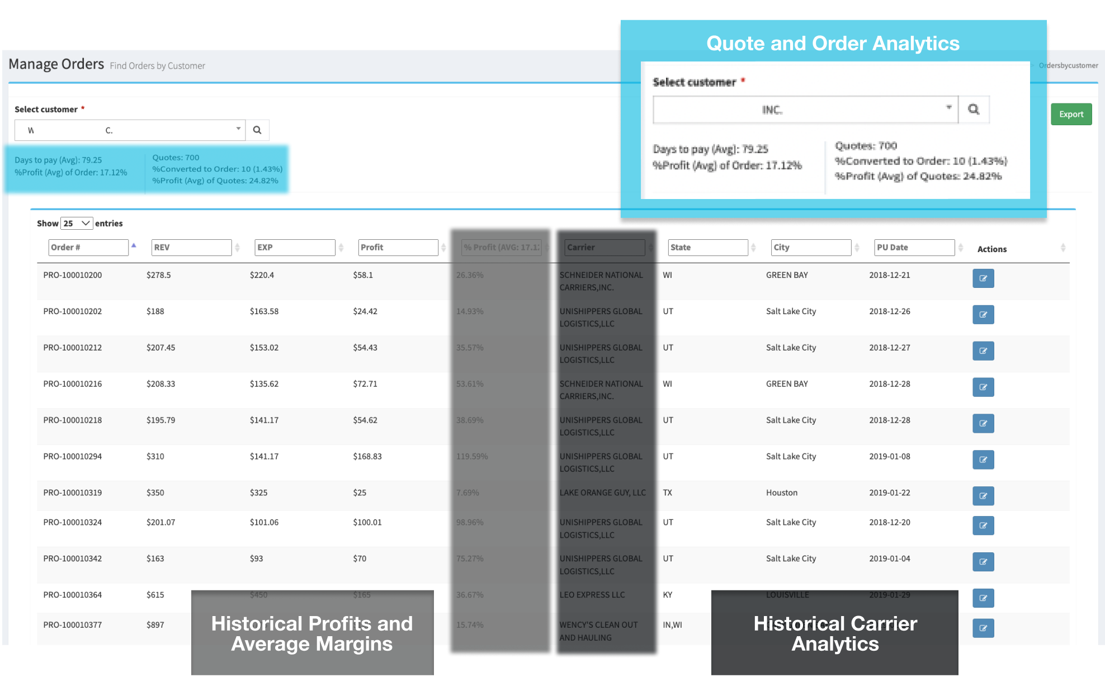Open edit action for PRO-100010294
The height and width of the screenshot is (677, 1105).
(983, 460)
